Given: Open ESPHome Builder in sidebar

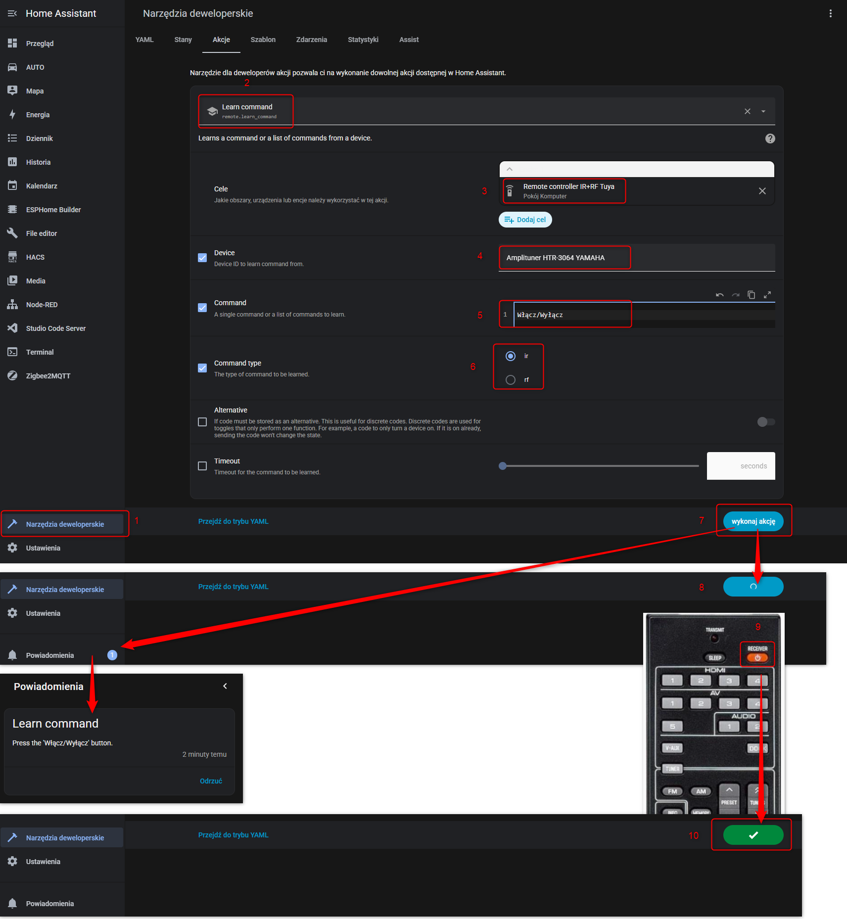Looking at the screenshot, I should click(x=53, y=210).
